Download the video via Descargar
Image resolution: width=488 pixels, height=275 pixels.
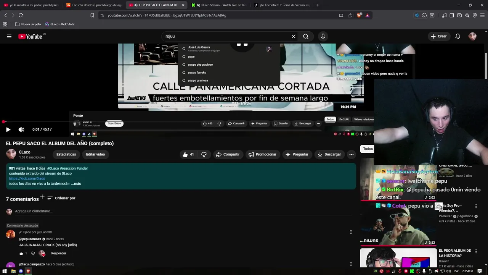(329, 154)
